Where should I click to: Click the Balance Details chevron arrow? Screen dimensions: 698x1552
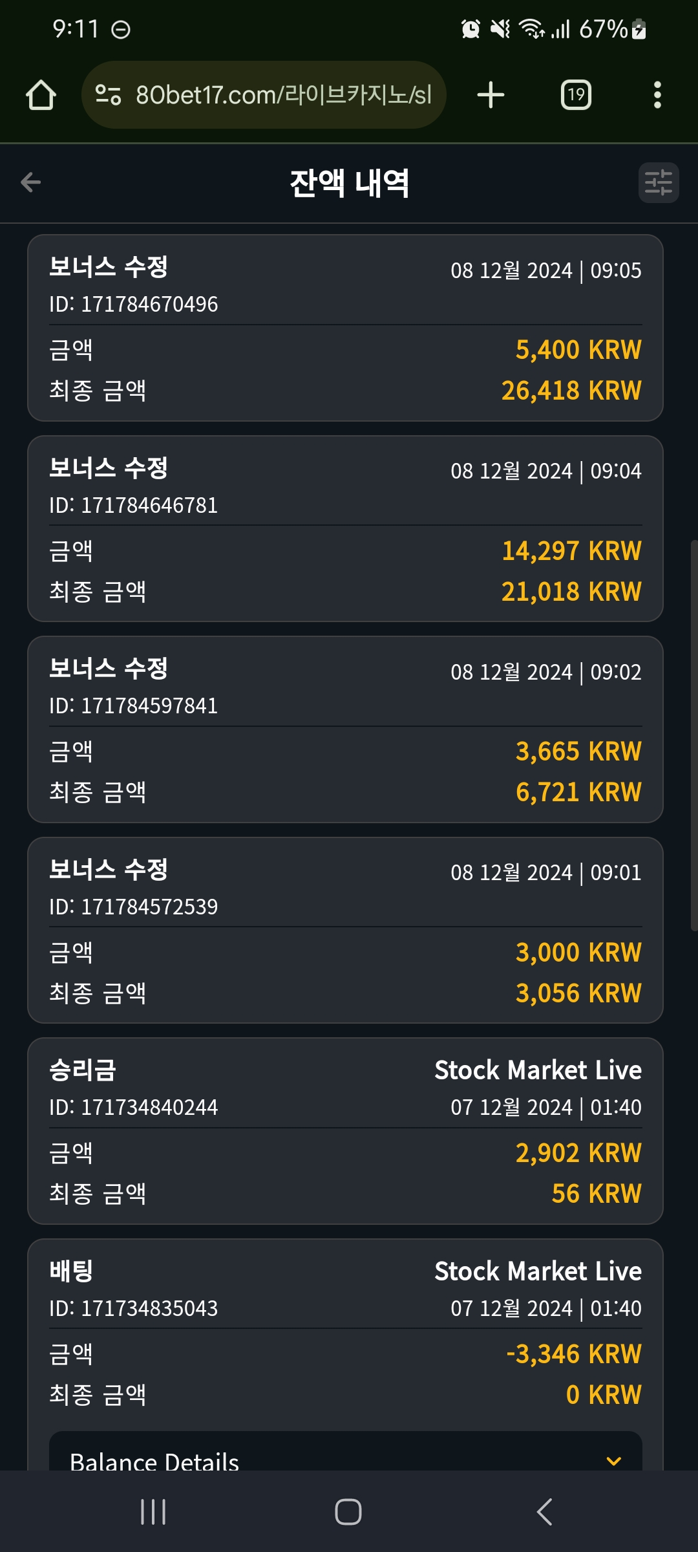pyautogui.click(x=614, y=1461)
